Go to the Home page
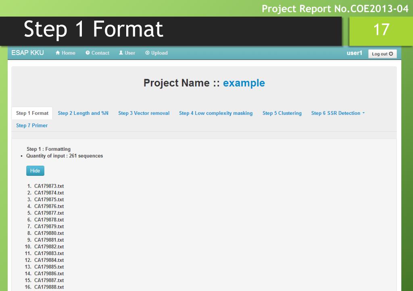 tap(65, 53)
